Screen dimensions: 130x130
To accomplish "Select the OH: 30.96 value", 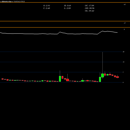I will (x=90, y=8).
